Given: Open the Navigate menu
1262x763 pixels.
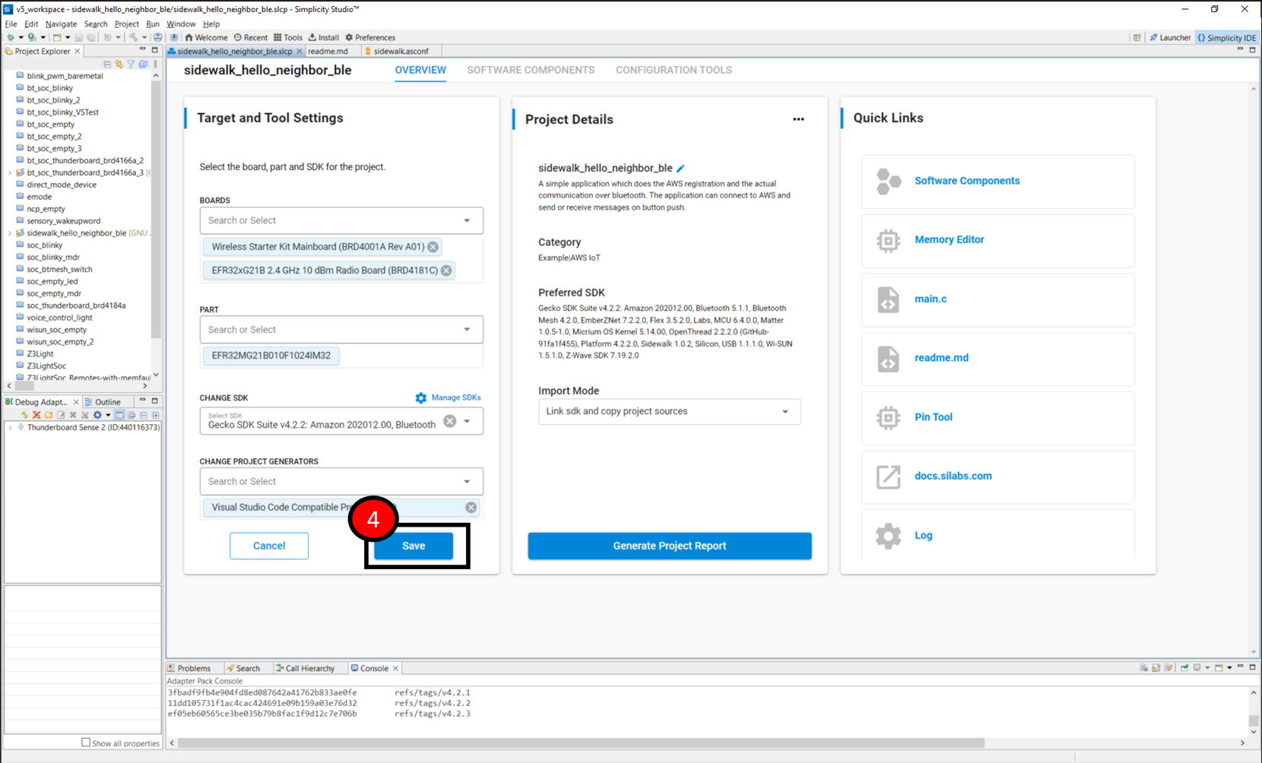Looking at the screenshot, I should (61, 24).
